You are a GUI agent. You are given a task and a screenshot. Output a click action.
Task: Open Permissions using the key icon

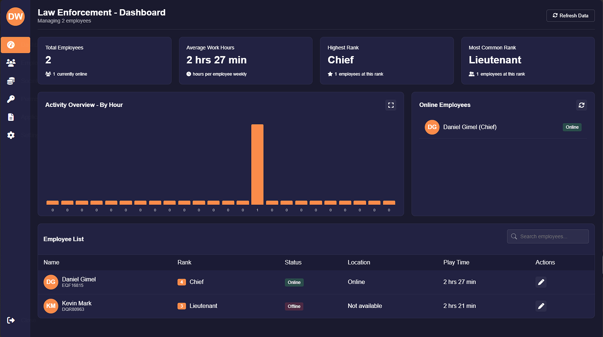10,99
